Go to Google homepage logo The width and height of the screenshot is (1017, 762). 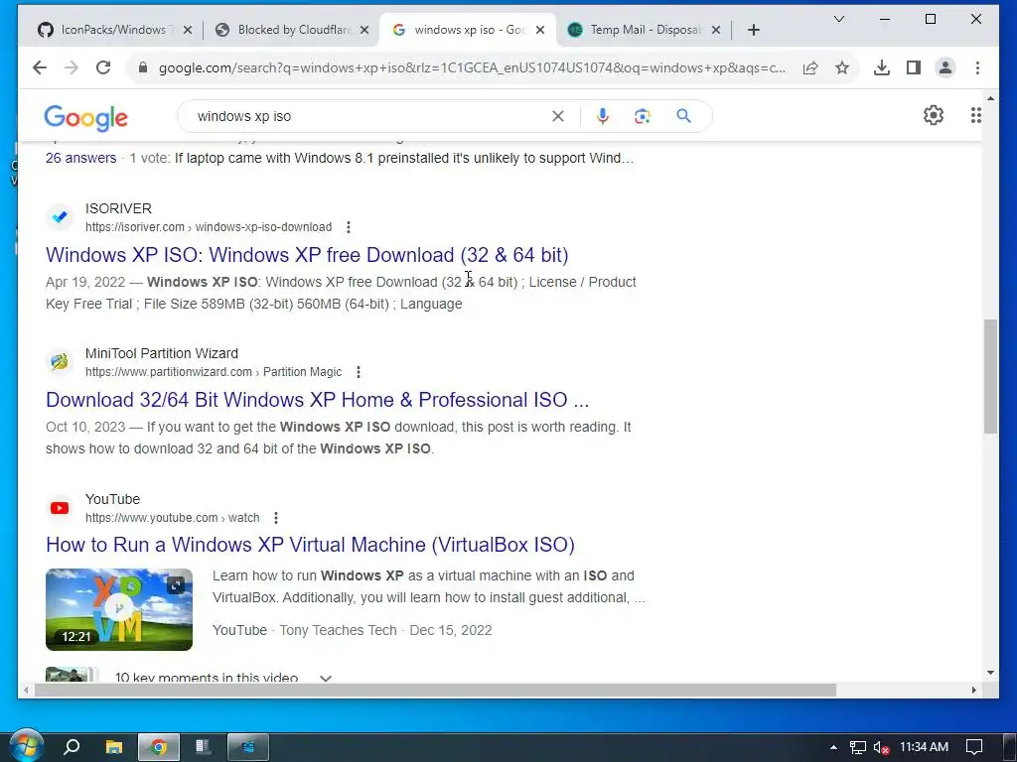tap(85, 117)
